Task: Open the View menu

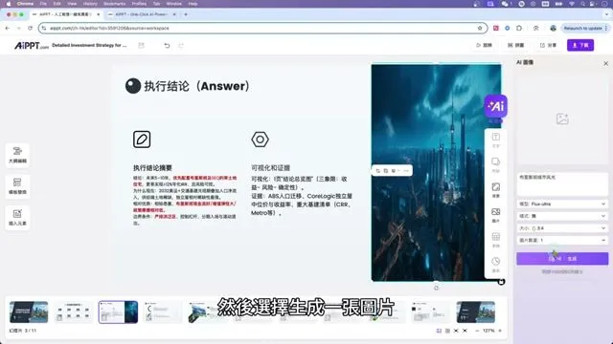Action: (x=72, y=4)
